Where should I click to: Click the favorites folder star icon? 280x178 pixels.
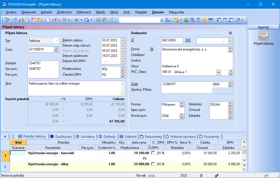pyautogui.click(x=176, y=20)
